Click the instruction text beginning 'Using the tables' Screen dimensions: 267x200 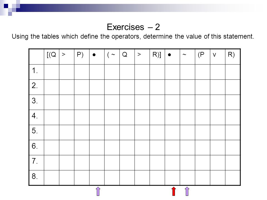click(133, 36)
